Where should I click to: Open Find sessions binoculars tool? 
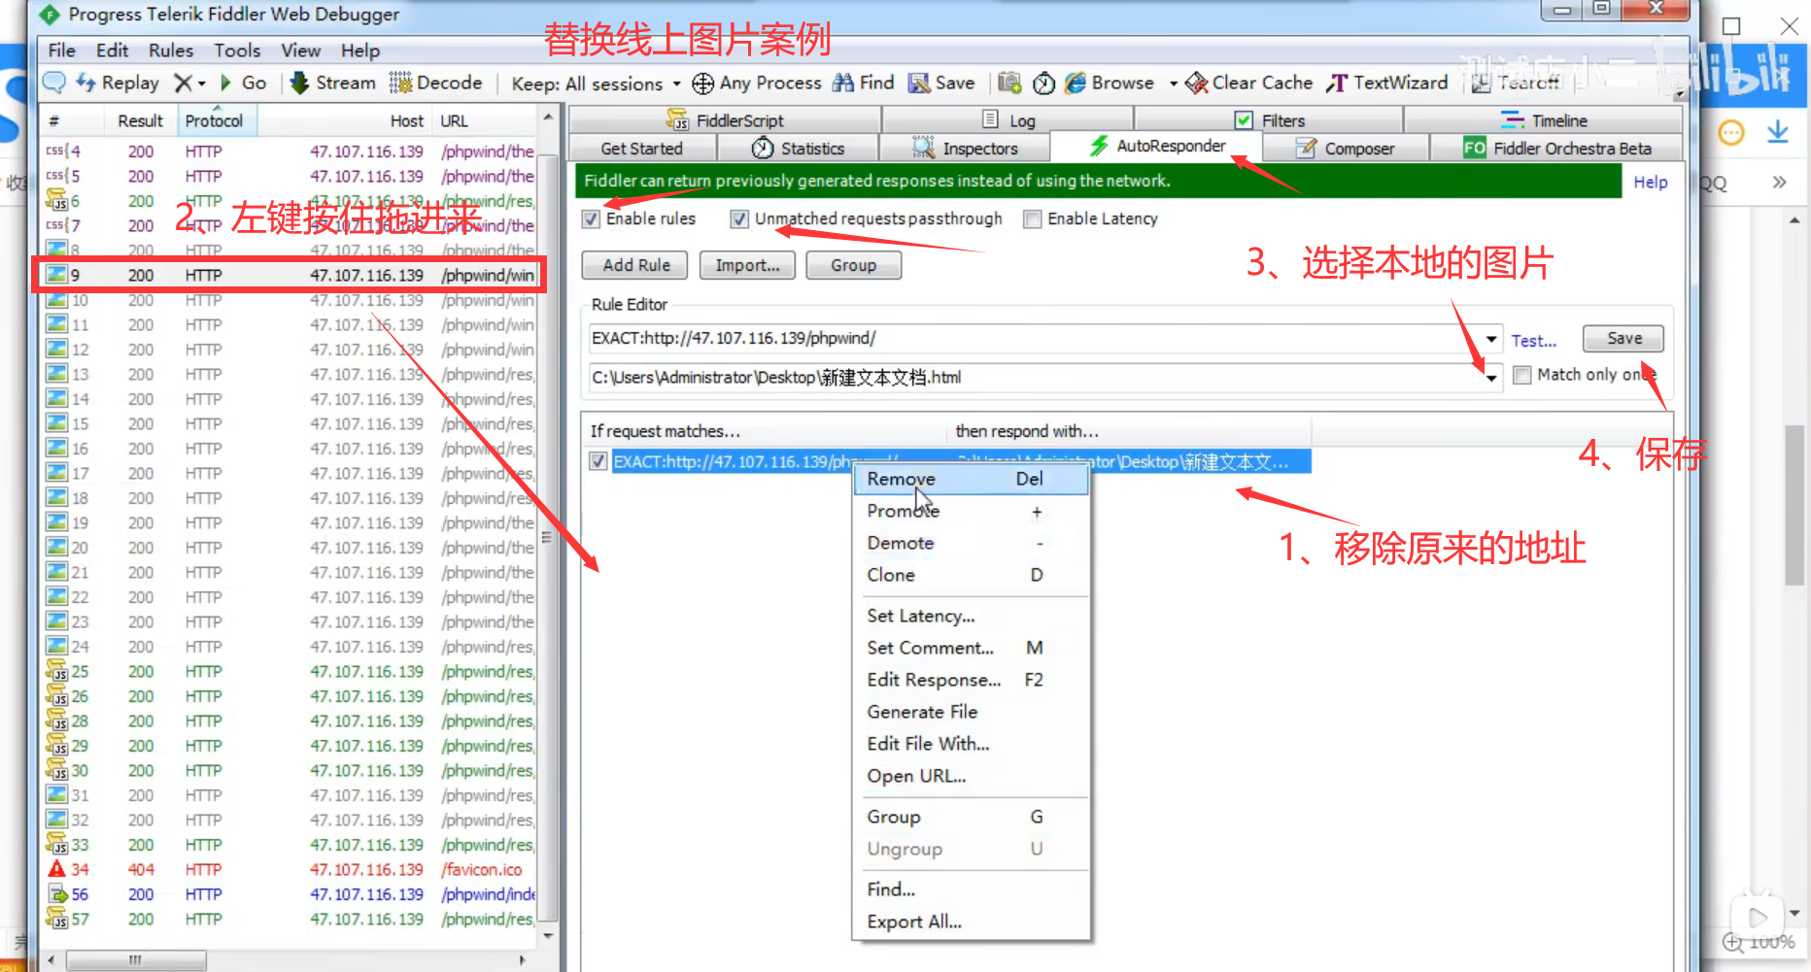coord(863,83)
